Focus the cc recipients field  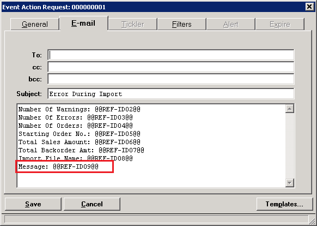[x=171, y=67]
